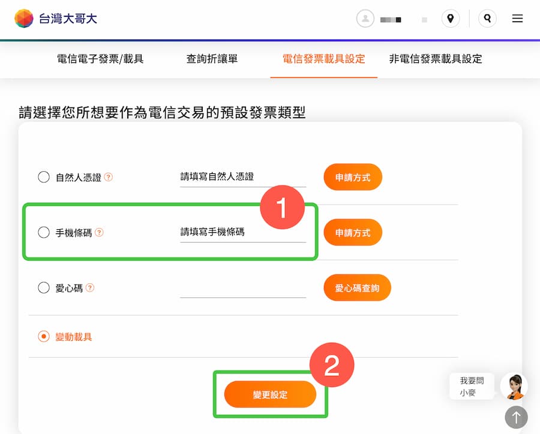540x434 pixels.
Task: Select the 手機條碼 radio button
Action: coord(44,232)
